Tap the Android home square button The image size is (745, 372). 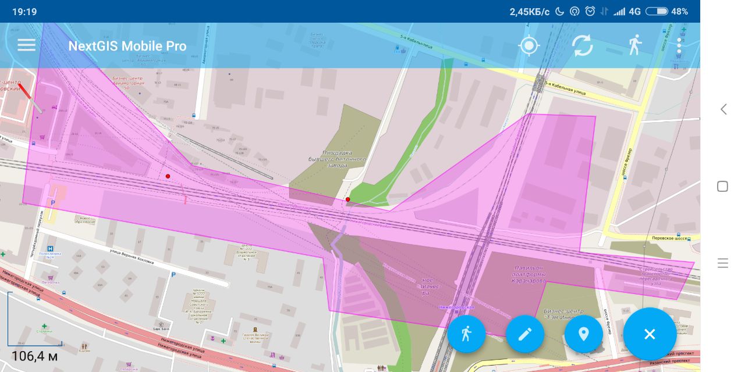[722, 186]
